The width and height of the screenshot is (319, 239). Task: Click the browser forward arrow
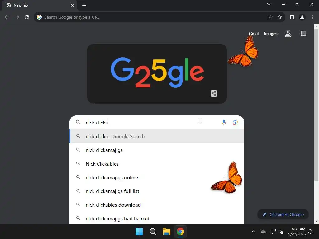pos(17,17)
